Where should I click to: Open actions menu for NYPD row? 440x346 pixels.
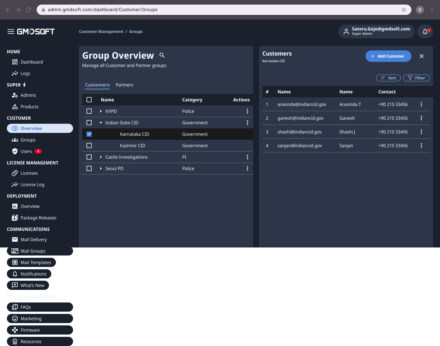click(247, 111)
